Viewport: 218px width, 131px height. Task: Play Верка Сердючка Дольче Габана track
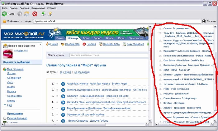63,121
